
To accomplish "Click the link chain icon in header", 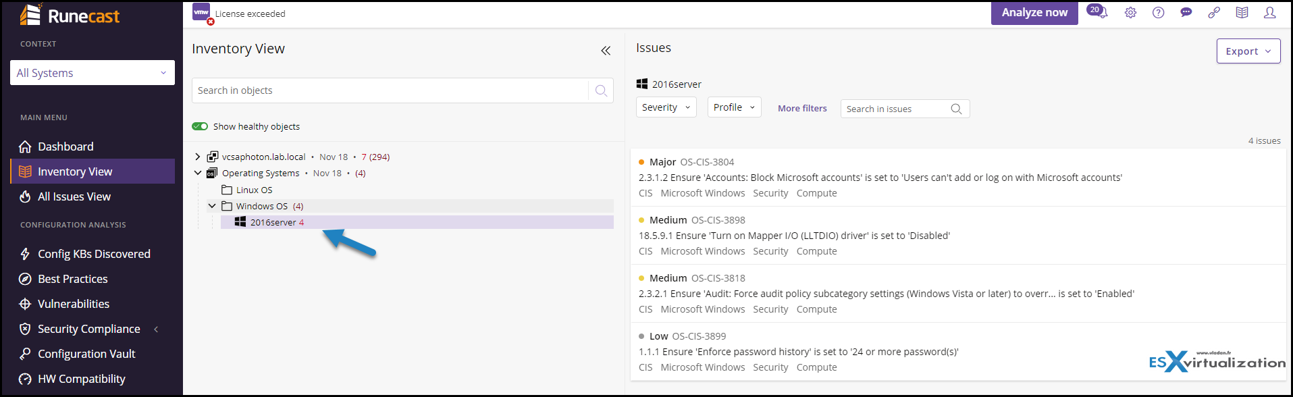I will [x=1214, y=13].
